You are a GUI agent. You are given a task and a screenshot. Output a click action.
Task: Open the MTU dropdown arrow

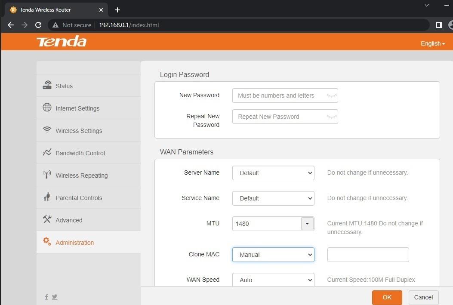[x=308, y=224]
